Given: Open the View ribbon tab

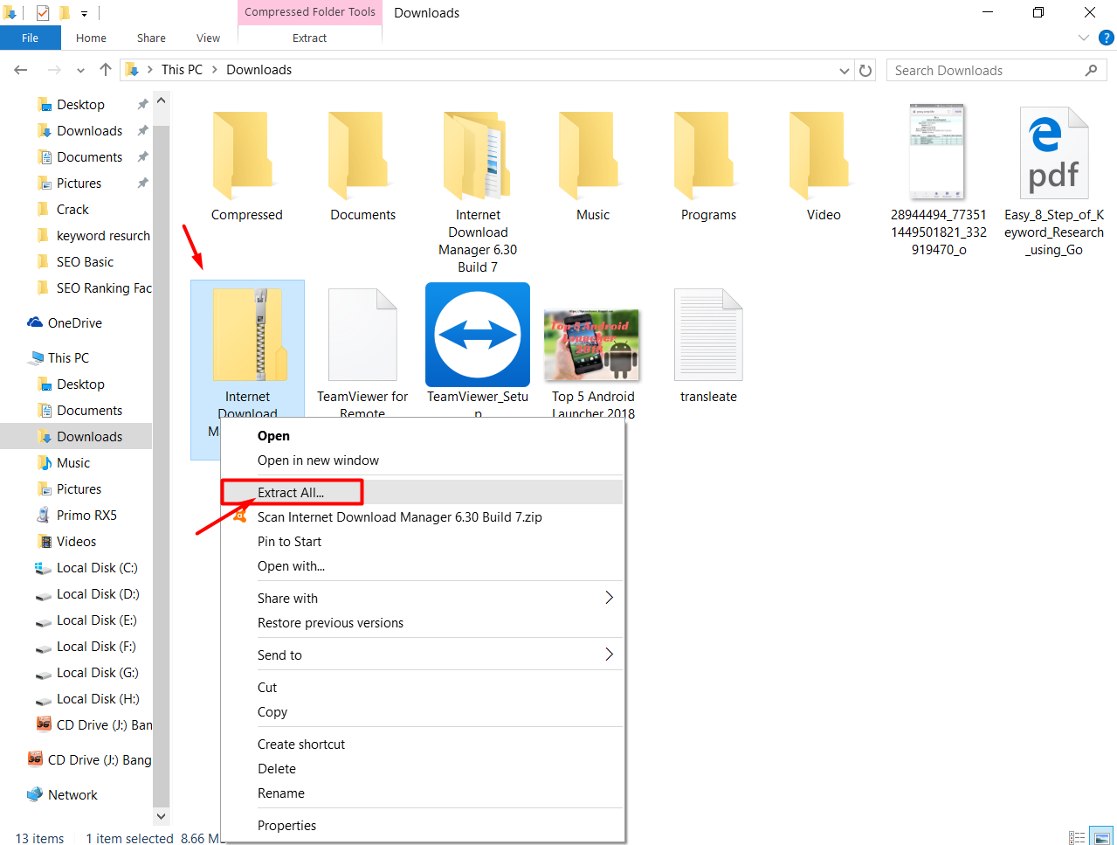Looking at the screenshot, I should [x=208, y=38].
